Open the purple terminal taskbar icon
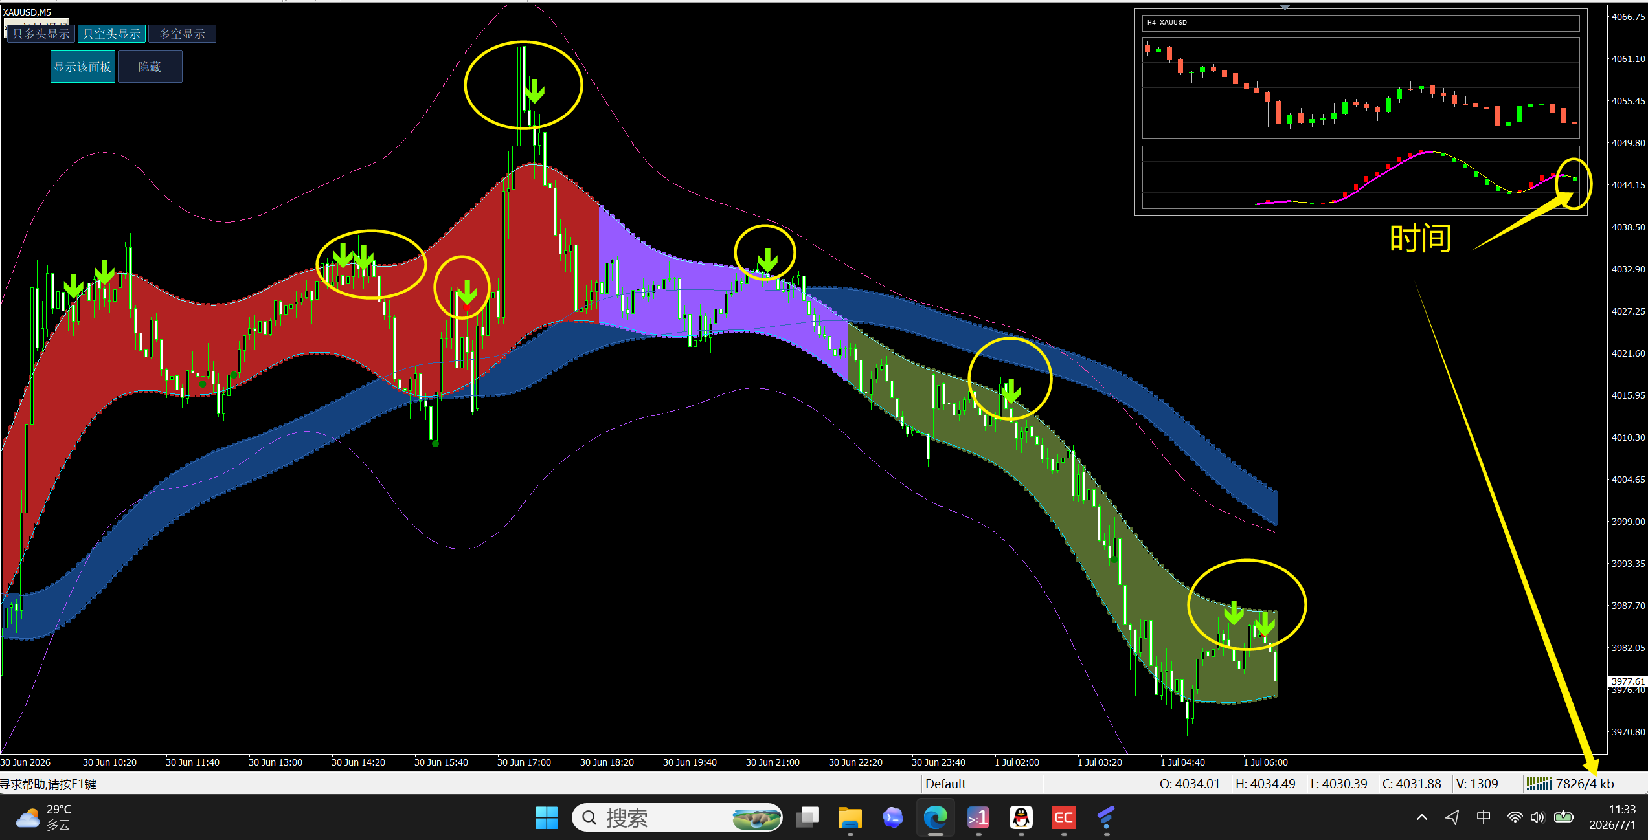1648x840 pixels. (x=978, y=818)
